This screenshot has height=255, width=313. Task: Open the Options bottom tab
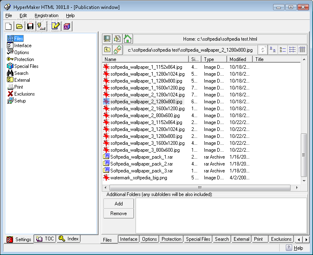tap(149, 239)
